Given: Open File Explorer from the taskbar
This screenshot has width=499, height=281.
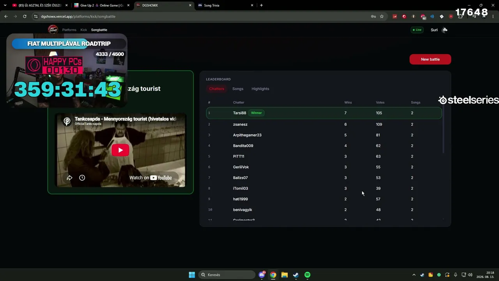Looking at the screenshot, I should tap(285, 275).
